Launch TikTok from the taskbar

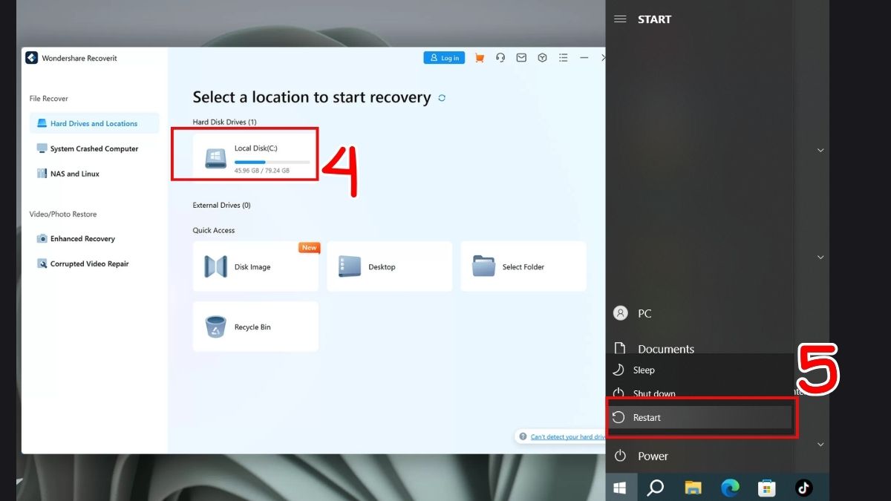pyautogui.click(x=803, y=487)
